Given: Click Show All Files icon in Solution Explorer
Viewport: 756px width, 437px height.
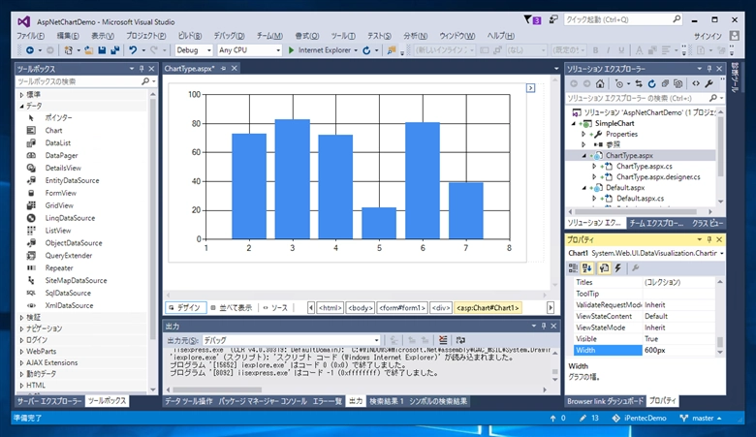Looking at the screenshot, I should [677, 84].
